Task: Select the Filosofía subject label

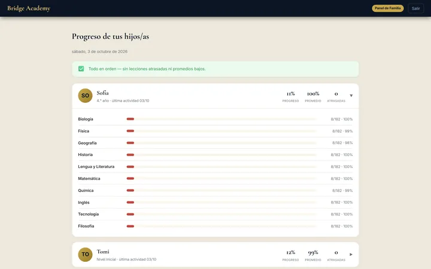Action: click(86, 226)
